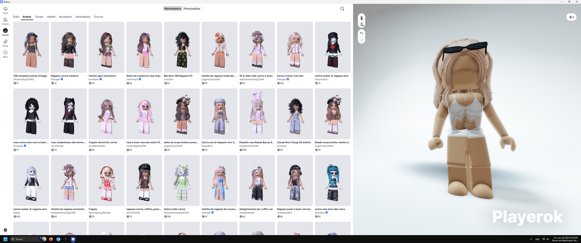The width and height of the screenshot is (581, 243).
Task: Open the Windows Start menu
Action: (5, 239)
